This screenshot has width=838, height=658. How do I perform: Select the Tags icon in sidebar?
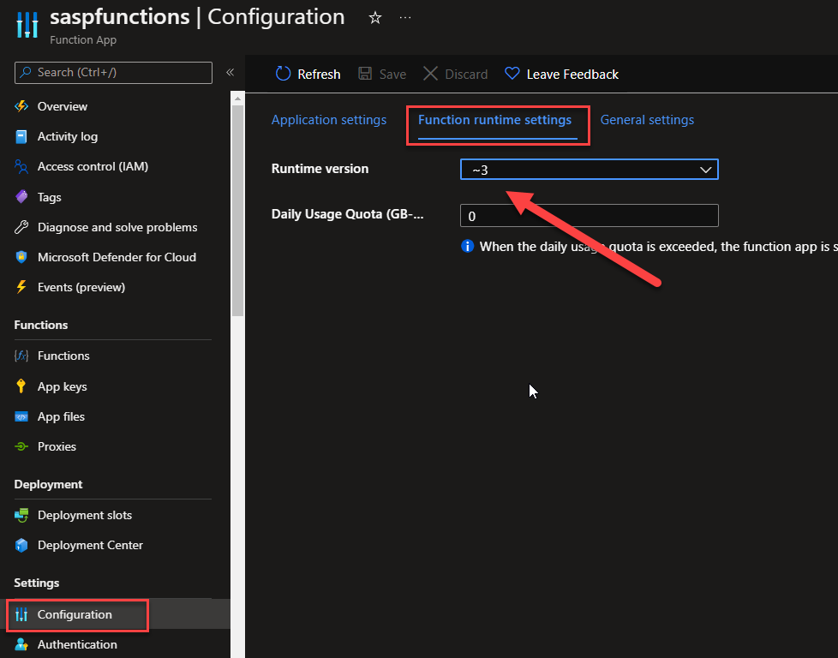click(x=21, y=197)
